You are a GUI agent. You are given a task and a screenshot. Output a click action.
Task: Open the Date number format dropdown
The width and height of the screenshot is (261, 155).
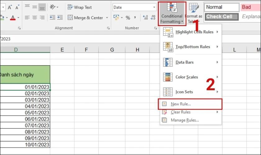(154, 7)
